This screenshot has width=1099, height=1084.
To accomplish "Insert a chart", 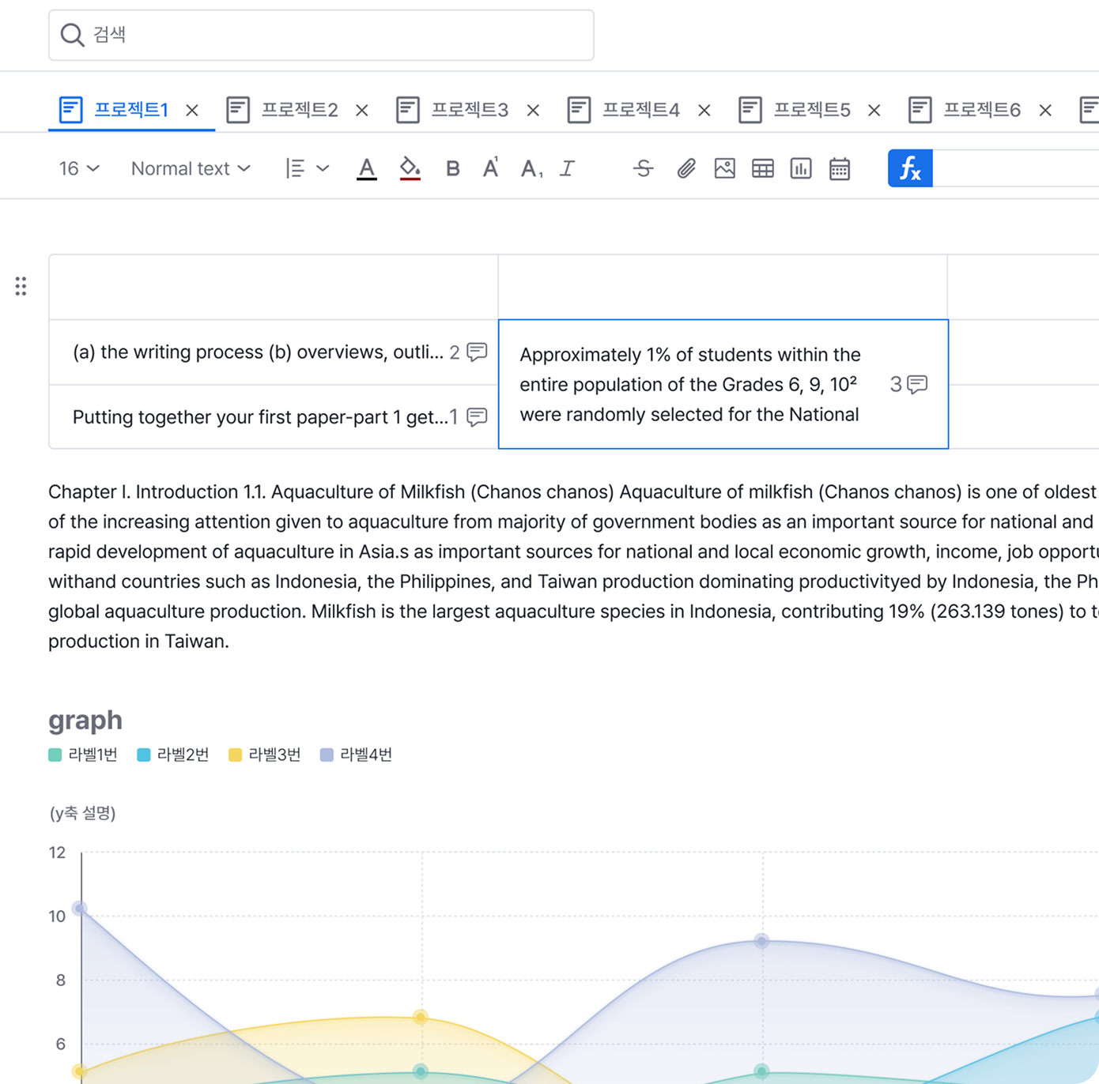I will [801, 168].
